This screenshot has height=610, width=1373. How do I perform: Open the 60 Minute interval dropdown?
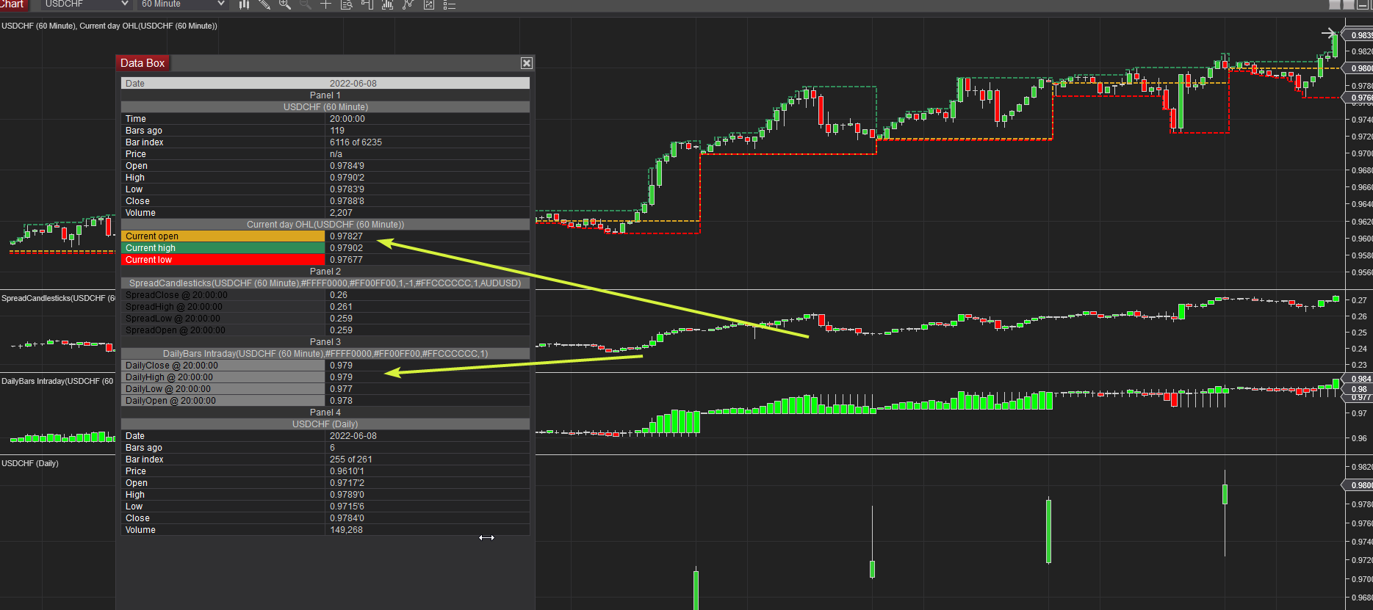pyautogui.click(x=182, y=4)
